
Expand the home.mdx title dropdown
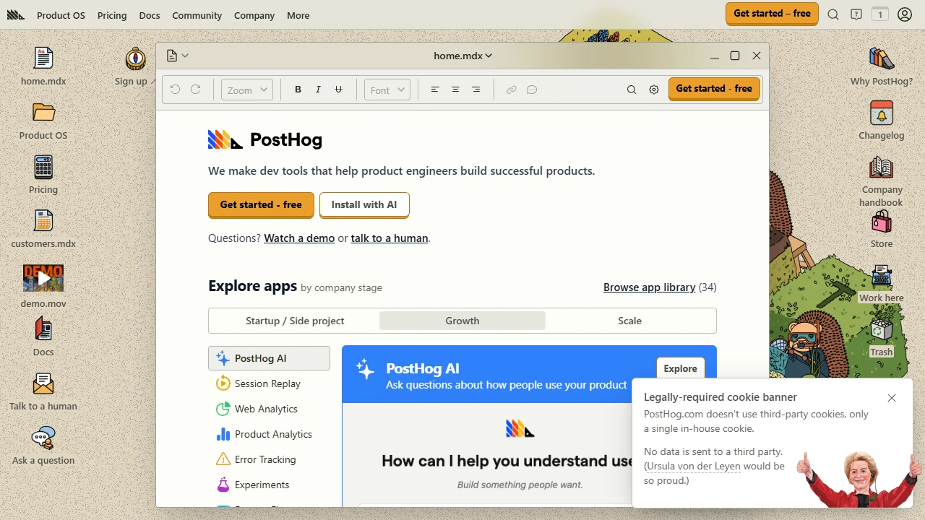(x=488, y=56)
